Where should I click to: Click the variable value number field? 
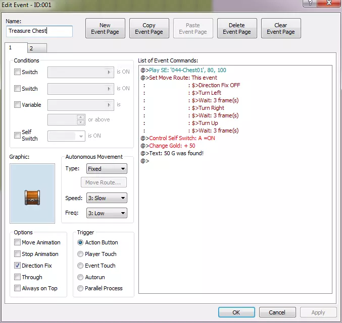(x=62, y=119)
